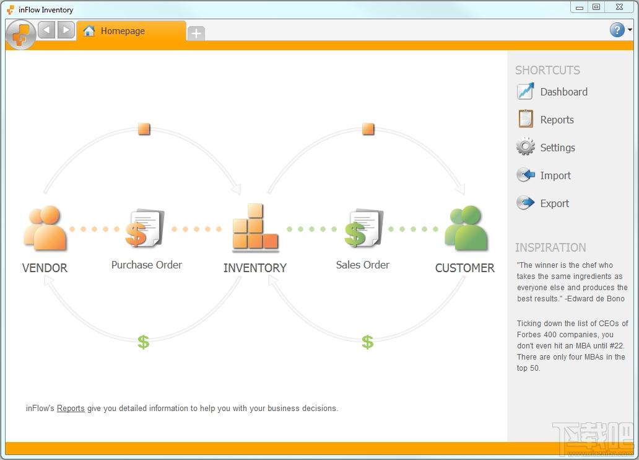Screen dimensions: 639x460
Task: Click the Sales Order document icon
Action: [x=364, y=229]
